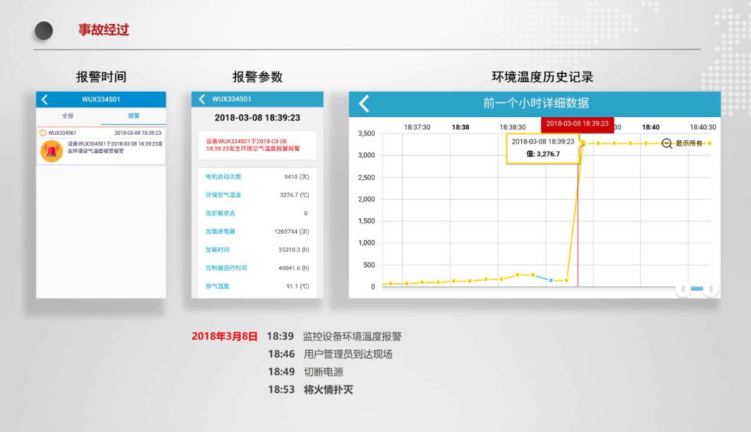Viewport: 751px width, 432px height.
Task: Click the yellow tooltip showing 值: 3,276.7
Action: 542,148
